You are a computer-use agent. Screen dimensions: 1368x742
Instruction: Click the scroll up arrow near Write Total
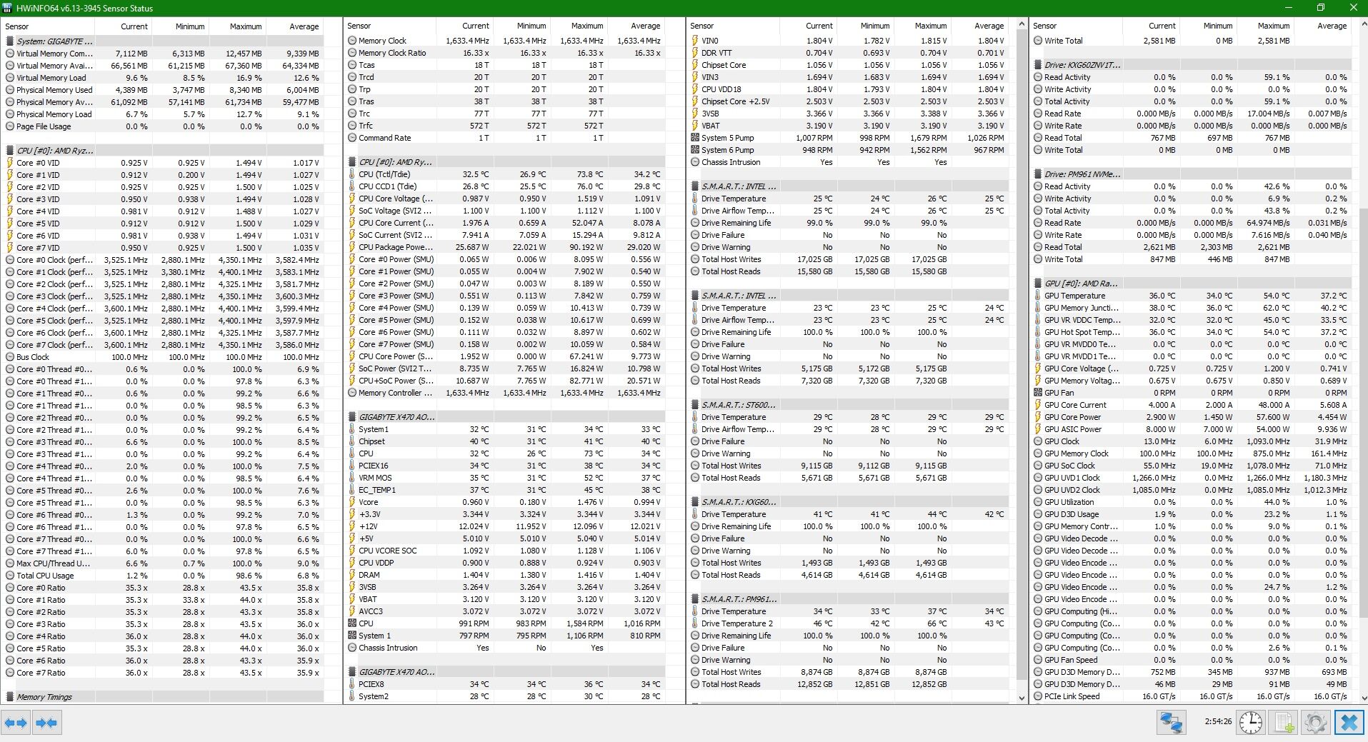coord(1363,24)
